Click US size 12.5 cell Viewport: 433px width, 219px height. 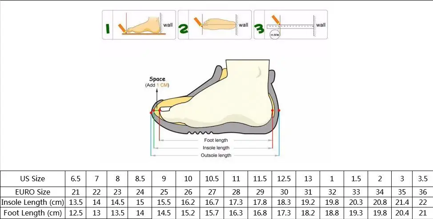(284, 179)
